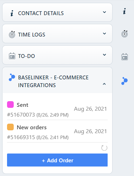Click the info icon beside Contact Details
The image size is (134, 176).
pyautogui.click(x=12, y=13)
